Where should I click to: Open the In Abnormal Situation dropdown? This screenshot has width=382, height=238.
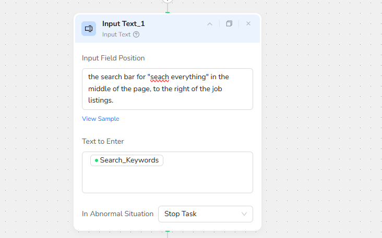pyautogui.click(x=205, y=214)
